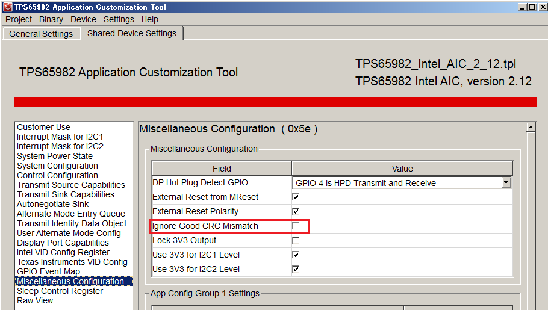Click the Miscellaneous Configuration (0x5e) heading
This screenshot has width=548, height=310.
[228, 129]
